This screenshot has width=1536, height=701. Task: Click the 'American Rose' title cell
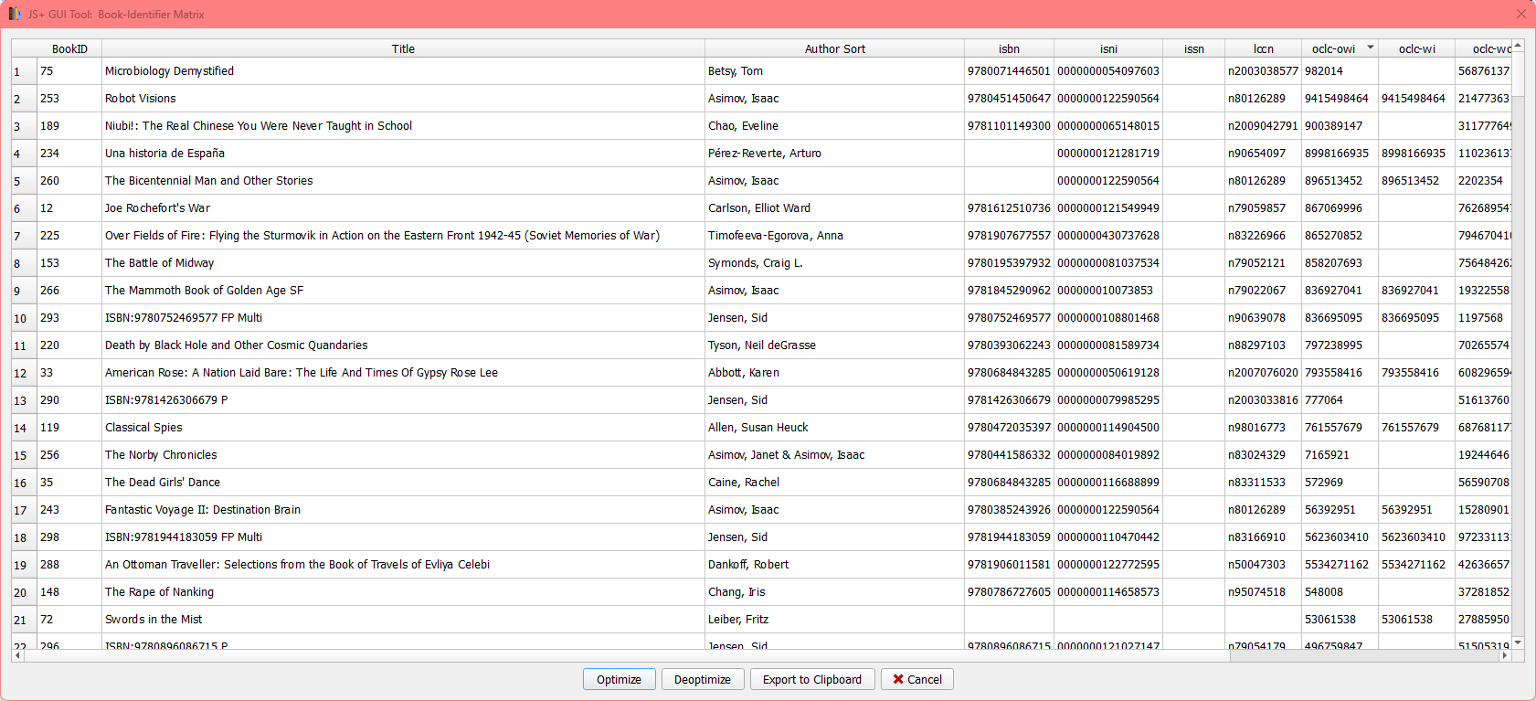tap(403, 373)
